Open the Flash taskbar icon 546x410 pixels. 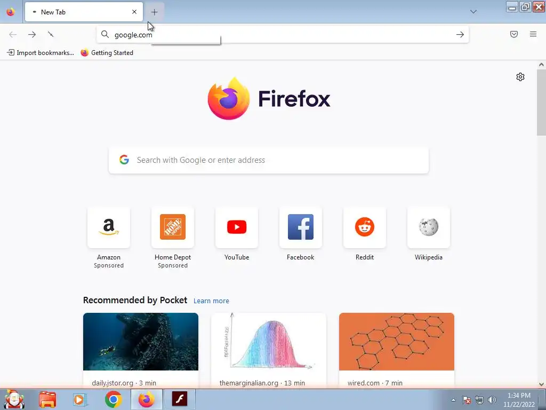180,399
